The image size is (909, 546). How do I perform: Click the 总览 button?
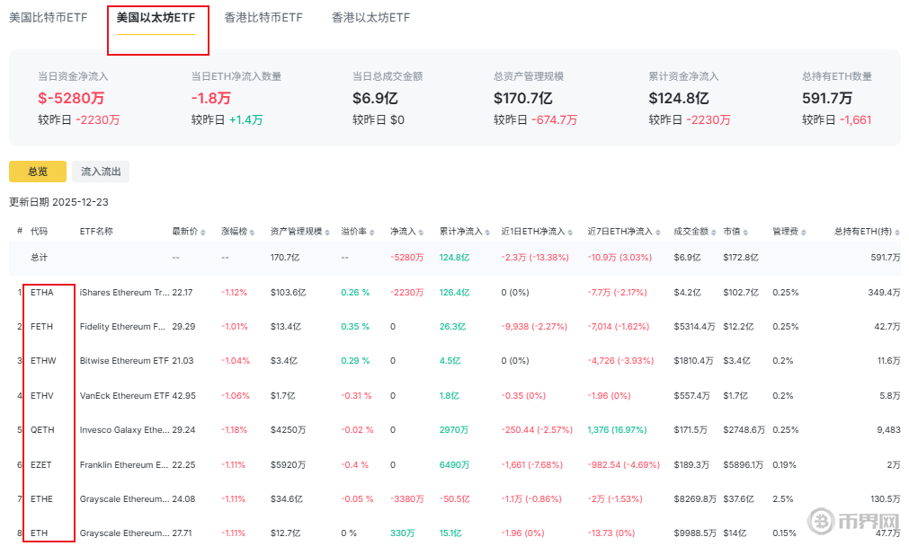[x=38, y=172]
